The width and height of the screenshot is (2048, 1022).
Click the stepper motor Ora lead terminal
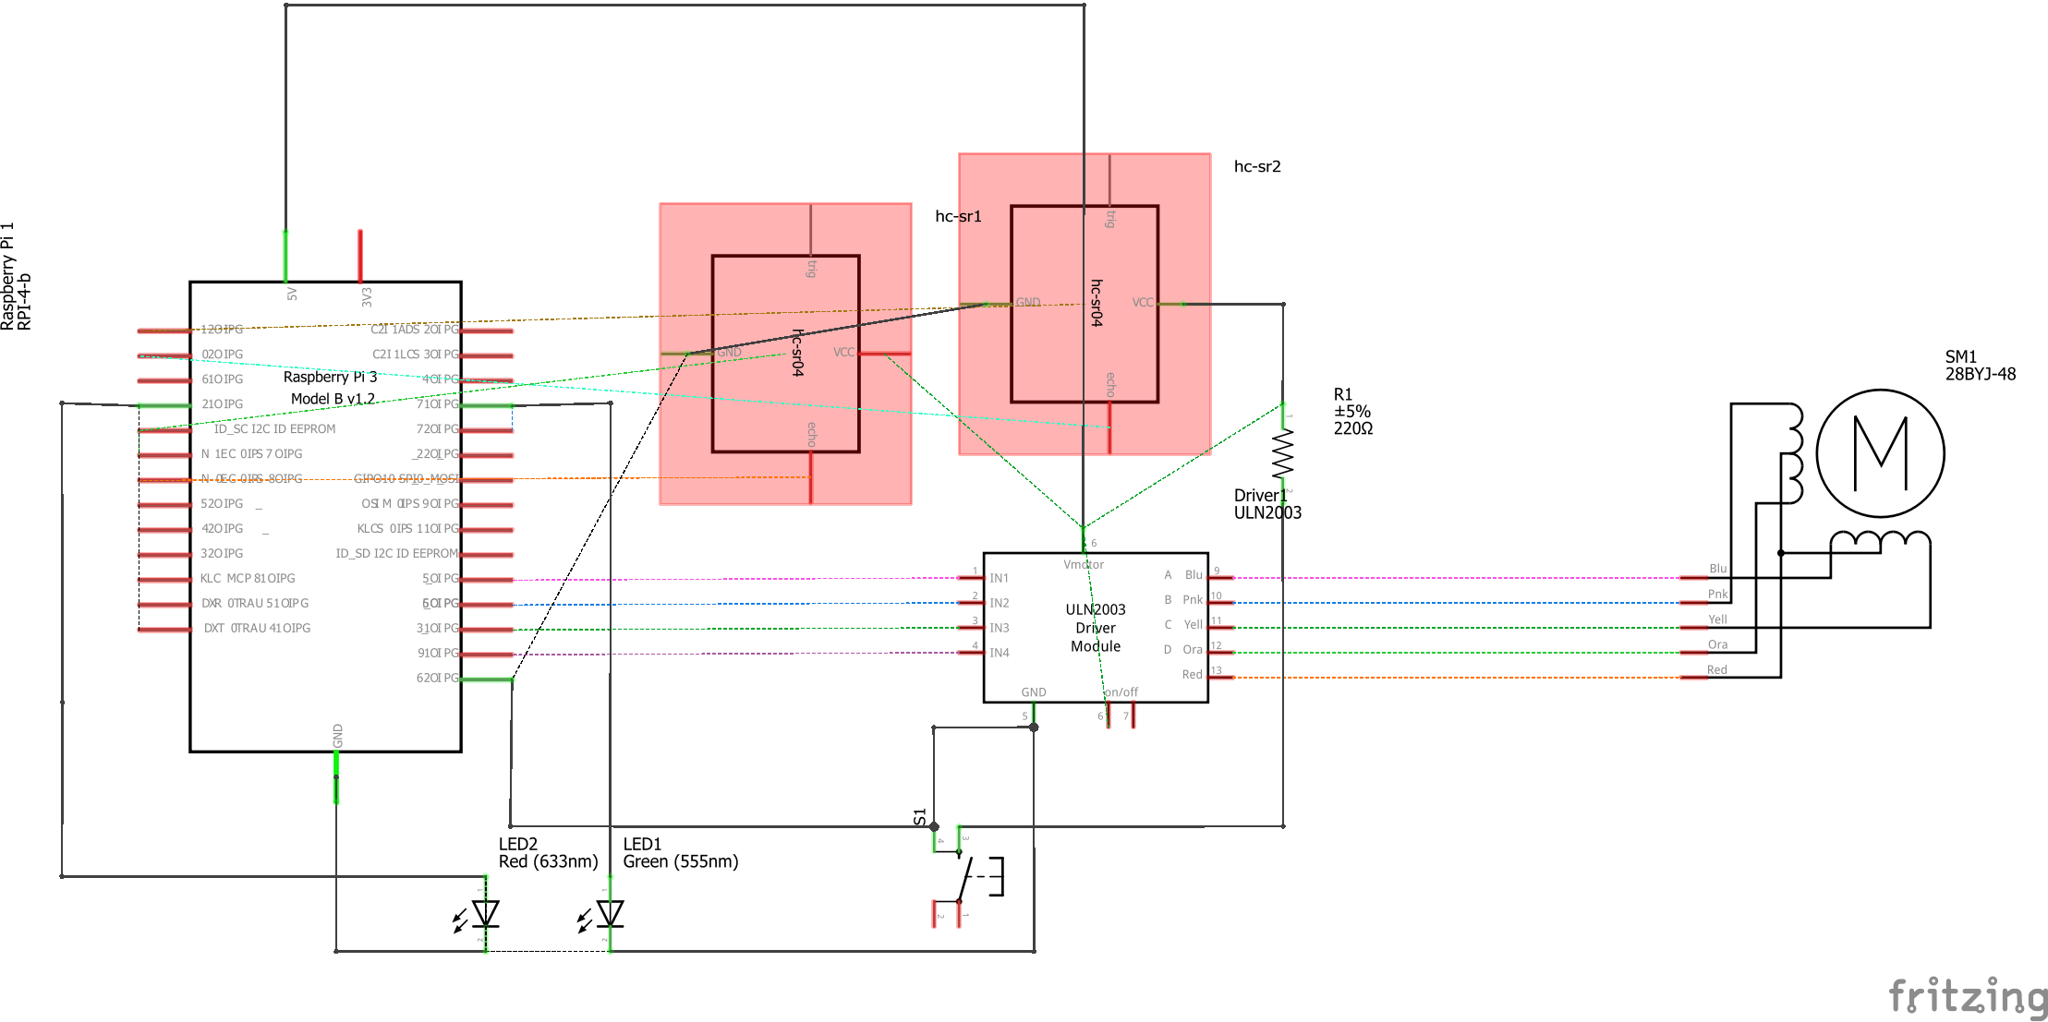pyautogui.click(x=1694, y=653)
